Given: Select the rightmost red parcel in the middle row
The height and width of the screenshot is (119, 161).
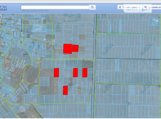Looking at the screenshot, I should click(85, 73).
